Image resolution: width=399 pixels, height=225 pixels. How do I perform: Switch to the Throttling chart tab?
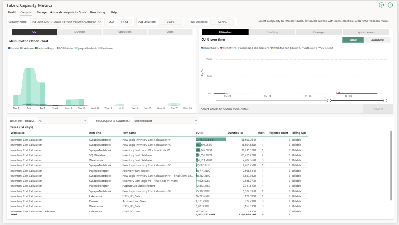click(x=272, y=32)
